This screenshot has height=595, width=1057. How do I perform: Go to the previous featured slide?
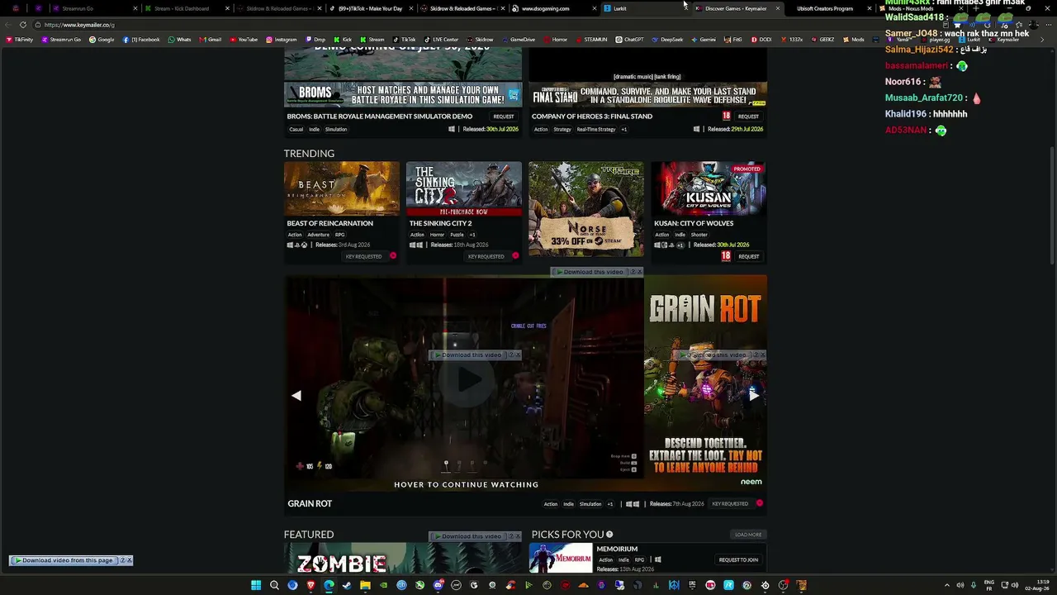296,396
